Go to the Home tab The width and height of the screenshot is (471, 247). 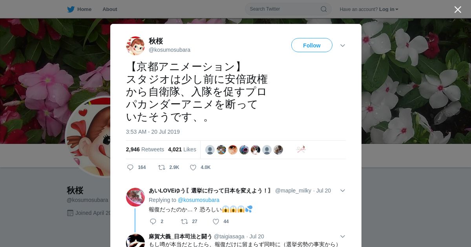84,9
